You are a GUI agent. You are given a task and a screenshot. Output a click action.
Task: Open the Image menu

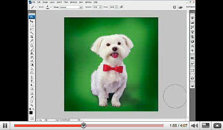click(45, 2)
